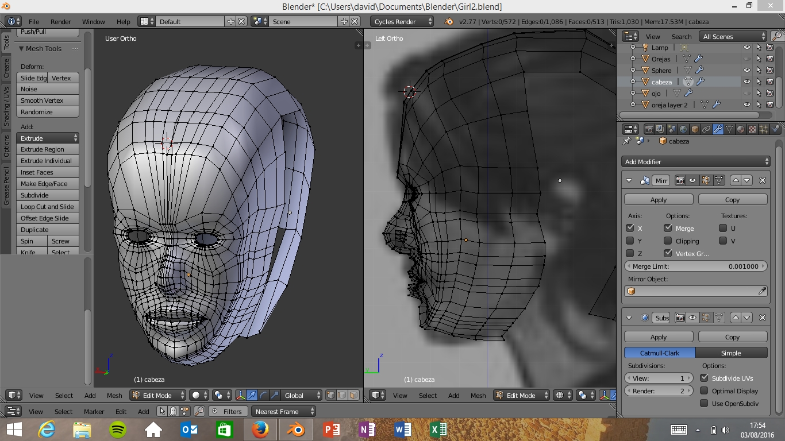785x441 pixels.
Task: Expand the Lamp item in the outliner
Action: pos(633,48)
